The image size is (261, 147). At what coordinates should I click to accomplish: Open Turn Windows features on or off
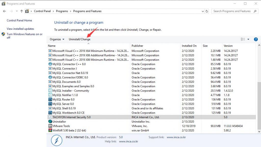tap(25, 36)
